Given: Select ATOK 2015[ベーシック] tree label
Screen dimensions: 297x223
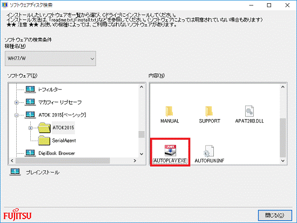Looking at the screenshot, I should 62,115.
